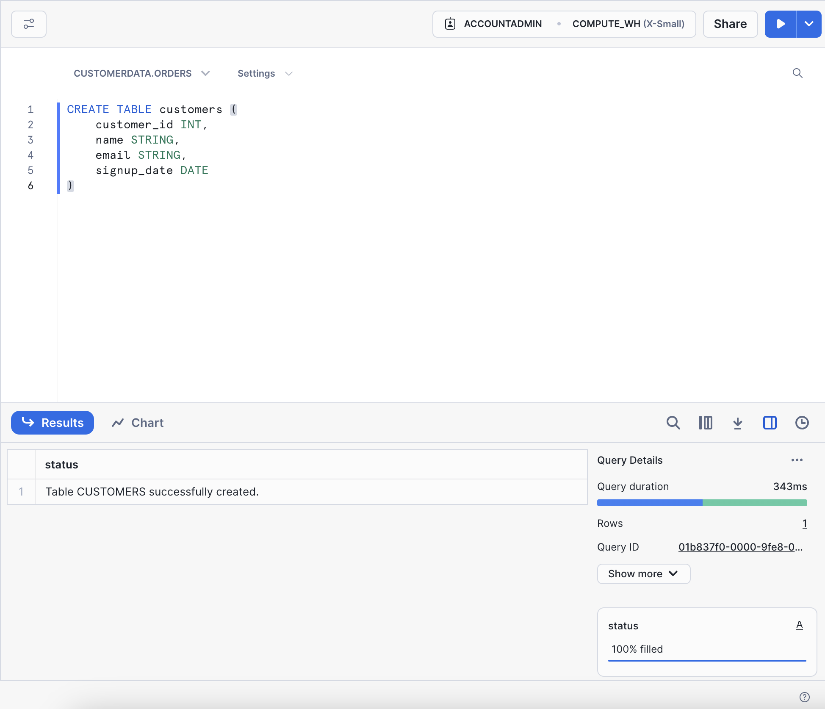Screen dimensions: 825x709
Task: Open run options dropdown arrow
Action: point(809,24)
